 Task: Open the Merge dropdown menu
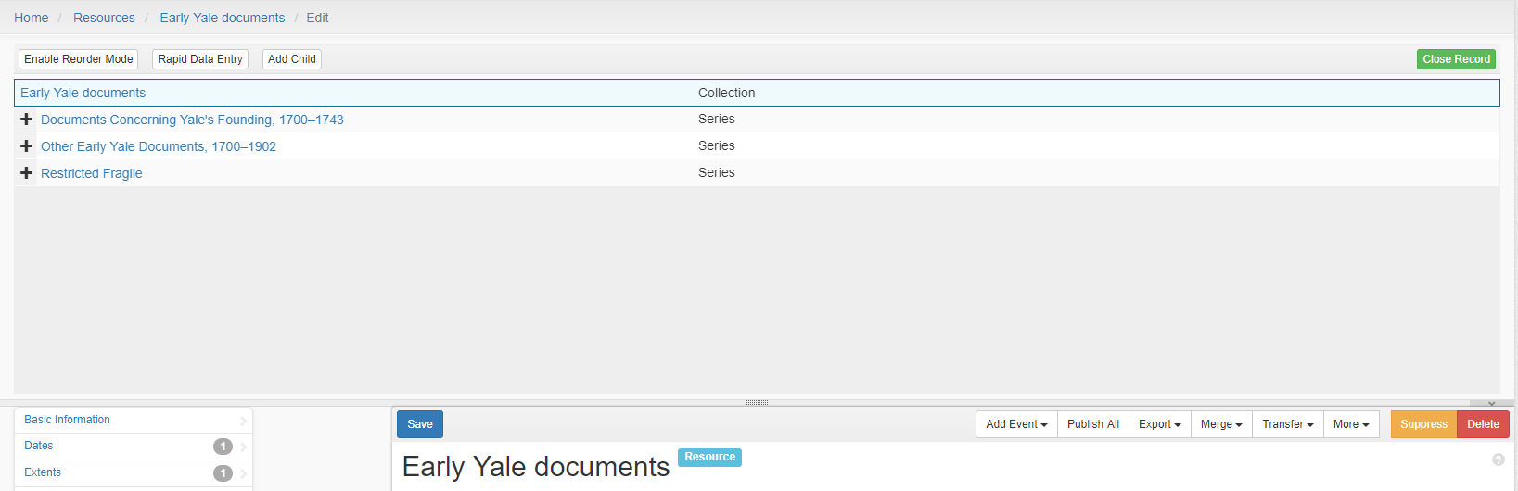point(1221,424)
